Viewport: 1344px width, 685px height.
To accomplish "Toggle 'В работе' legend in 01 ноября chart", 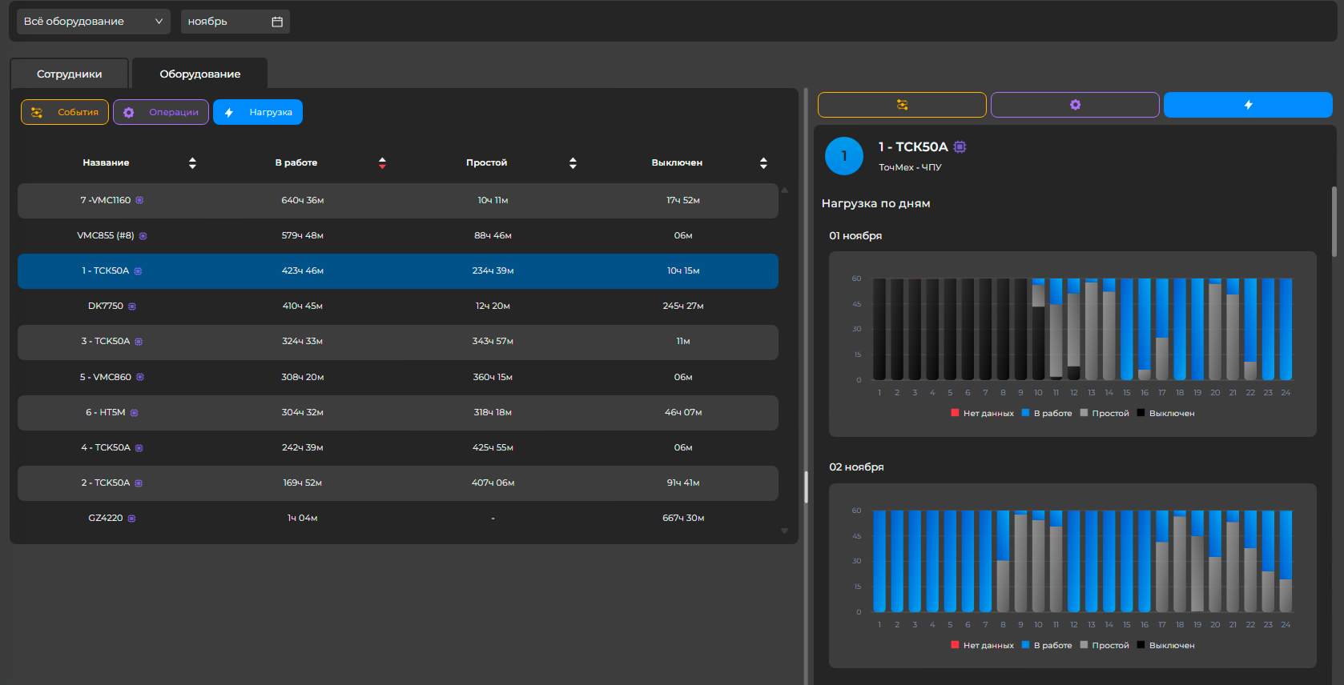I will [1052, 413].
